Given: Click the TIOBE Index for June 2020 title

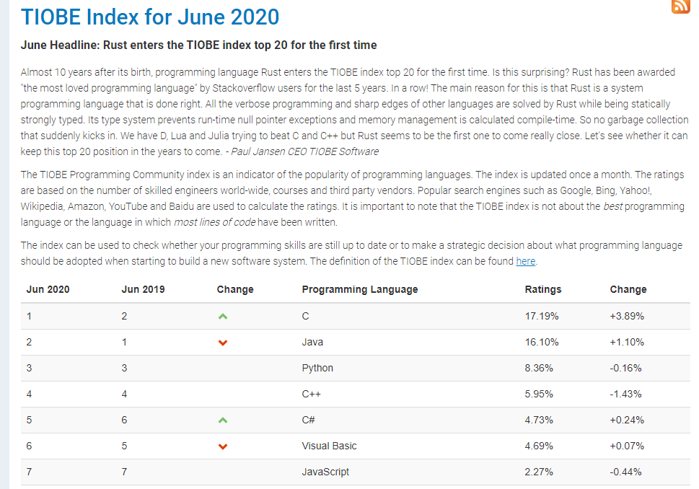Looking at the screenshot, I should [x=150, y=17].
